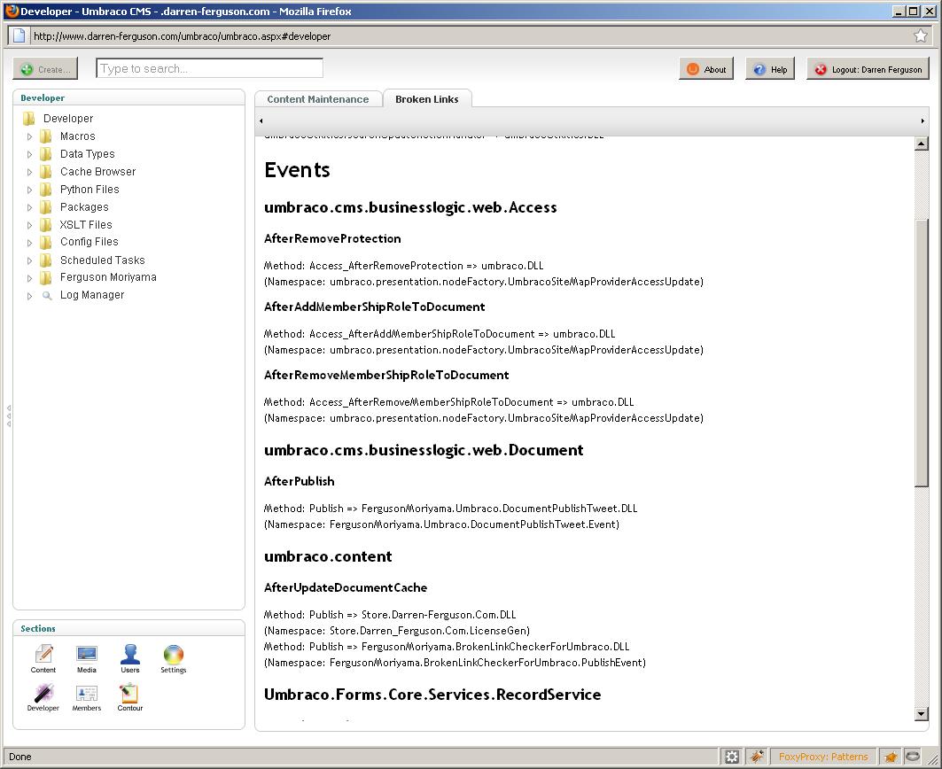Click the scroll down arrow in content
This screenshot has height=769, width=942.
[921, 714]
